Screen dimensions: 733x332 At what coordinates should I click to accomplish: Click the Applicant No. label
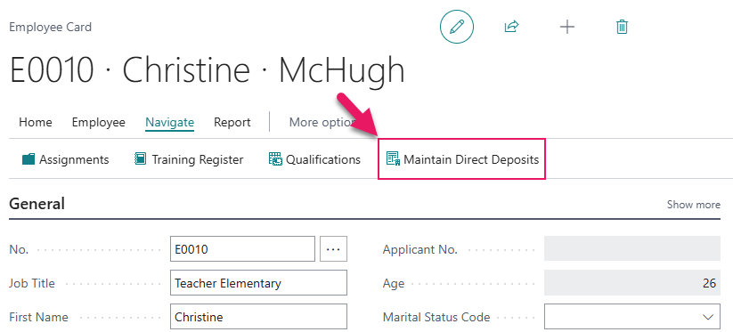419,249
